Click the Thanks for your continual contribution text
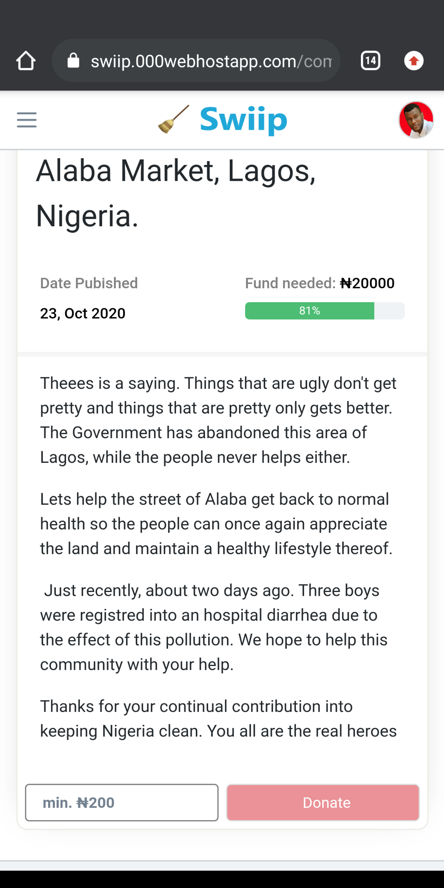This screenshot has height=888, width=444. click(218, 718)
